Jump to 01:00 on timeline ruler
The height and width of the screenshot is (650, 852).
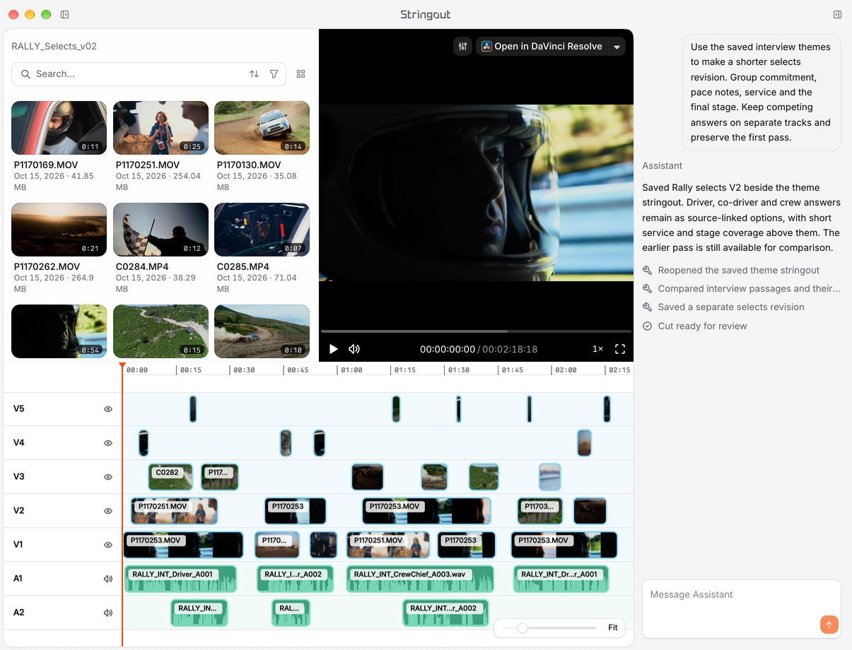click(x=351, y=370)
